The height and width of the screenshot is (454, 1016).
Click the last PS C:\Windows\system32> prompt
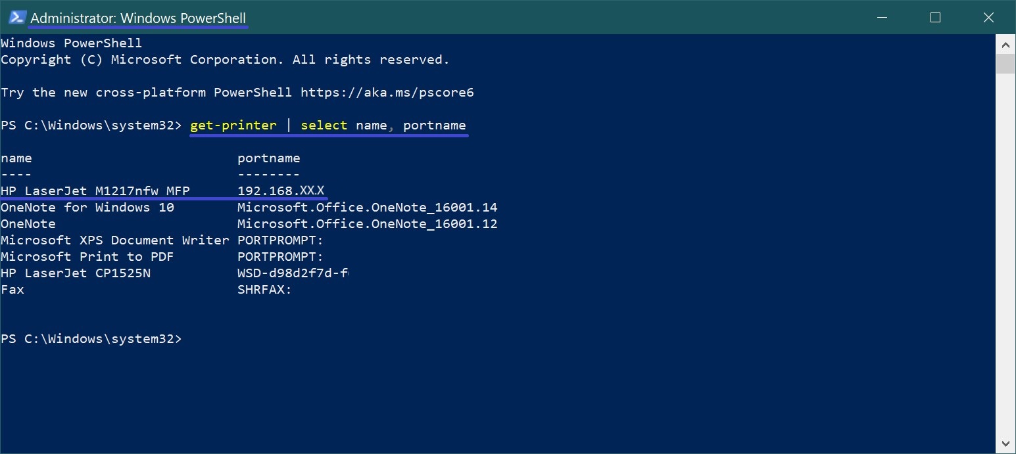pos(91,339)
